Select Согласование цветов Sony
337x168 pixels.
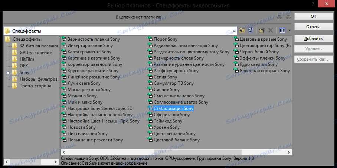[181, 102]
